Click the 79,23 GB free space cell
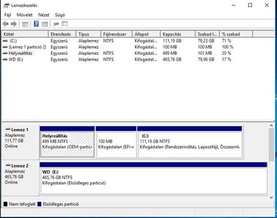Image resolution: width=277 pixels, height=218 pixels. (x=206, y=41)
